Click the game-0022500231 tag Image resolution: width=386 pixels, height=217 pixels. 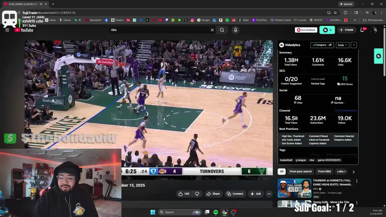[x=329, y=160]
